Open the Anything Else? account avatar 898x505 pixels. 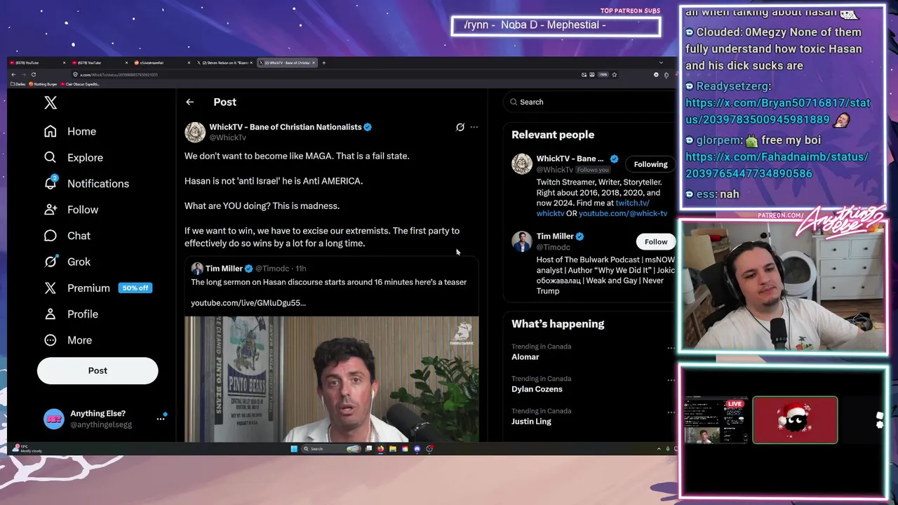point(54,419)
